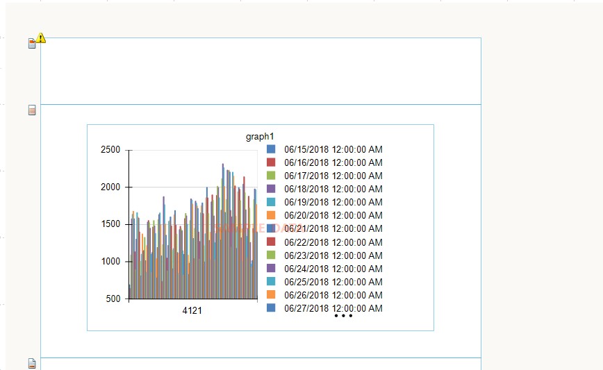Select legend label 06/19/2018 12:00:00 AM

333,203
